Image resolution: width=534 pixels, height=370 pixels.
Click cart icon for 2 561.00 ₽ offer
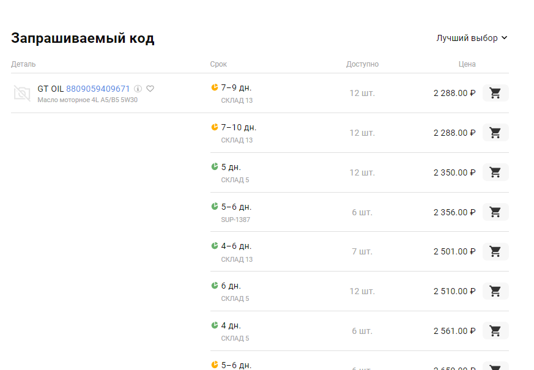pos(495,331)
